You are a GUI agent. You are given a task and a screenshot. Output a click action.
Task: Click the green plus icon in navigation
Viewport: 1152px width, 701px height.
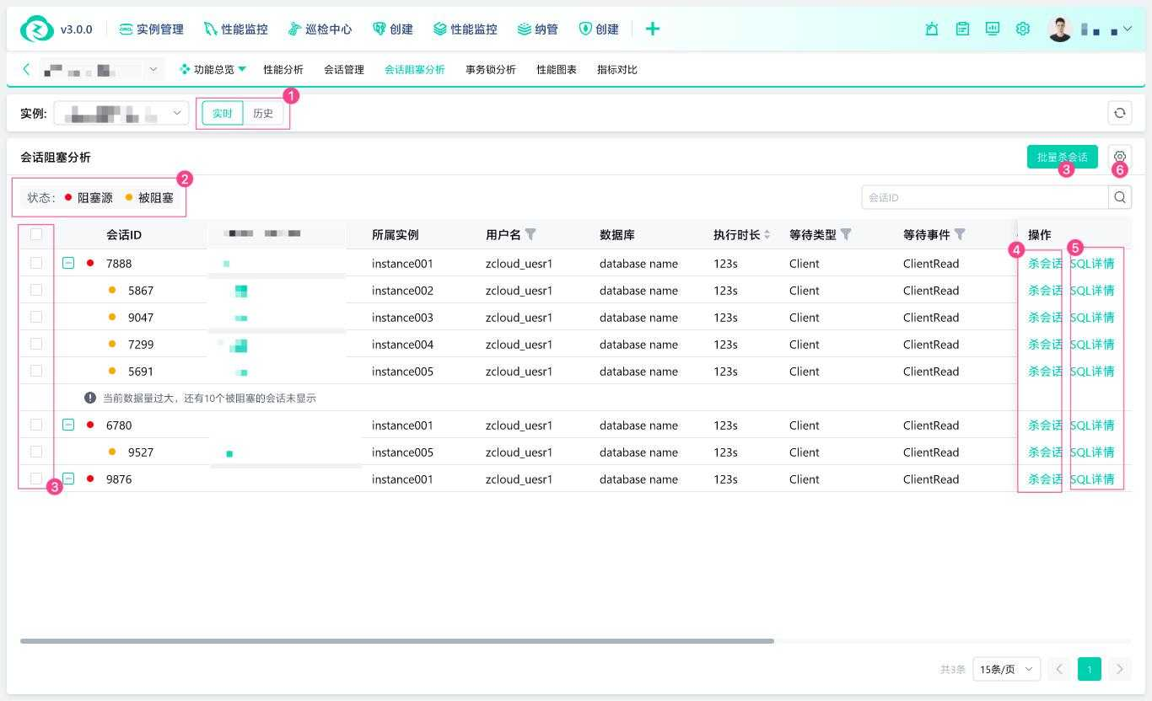point(652,29)
